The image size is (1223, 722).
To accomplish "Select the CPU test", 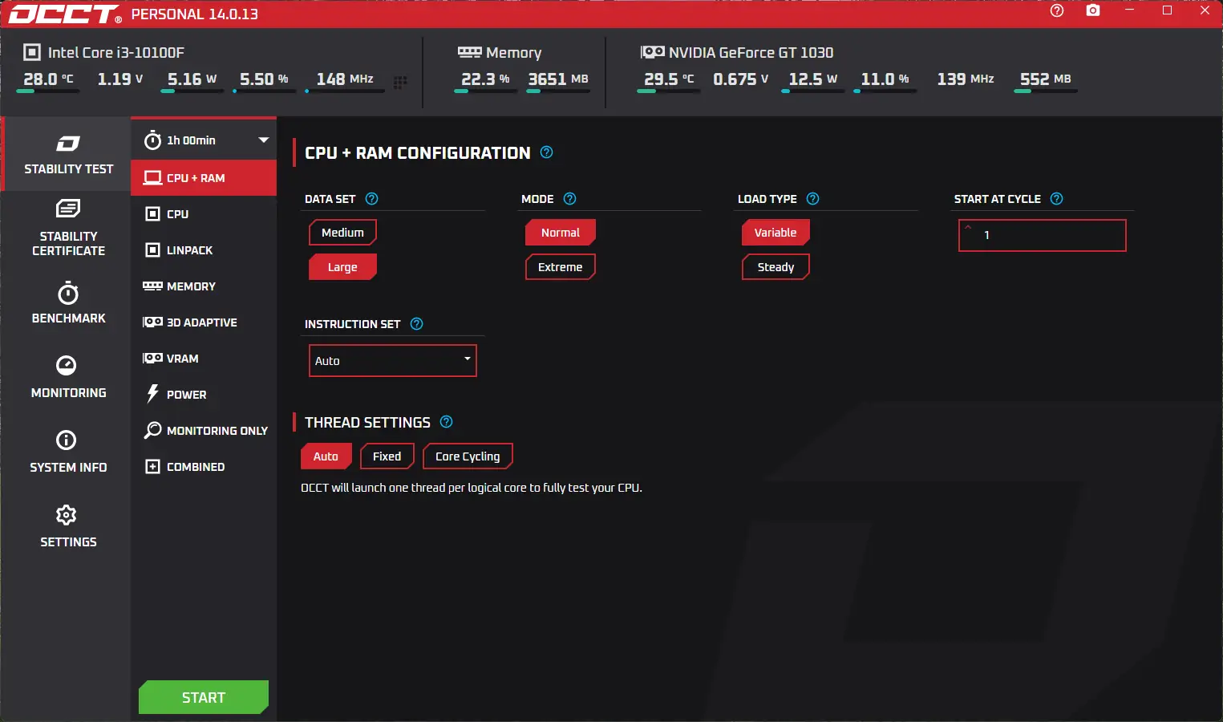I will 204,214.
